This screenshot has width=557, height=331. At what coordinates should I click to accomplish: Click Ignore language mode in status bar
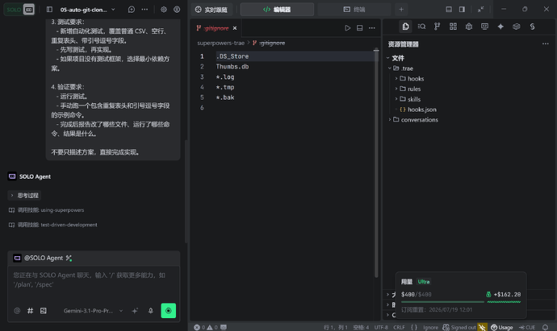430,328
